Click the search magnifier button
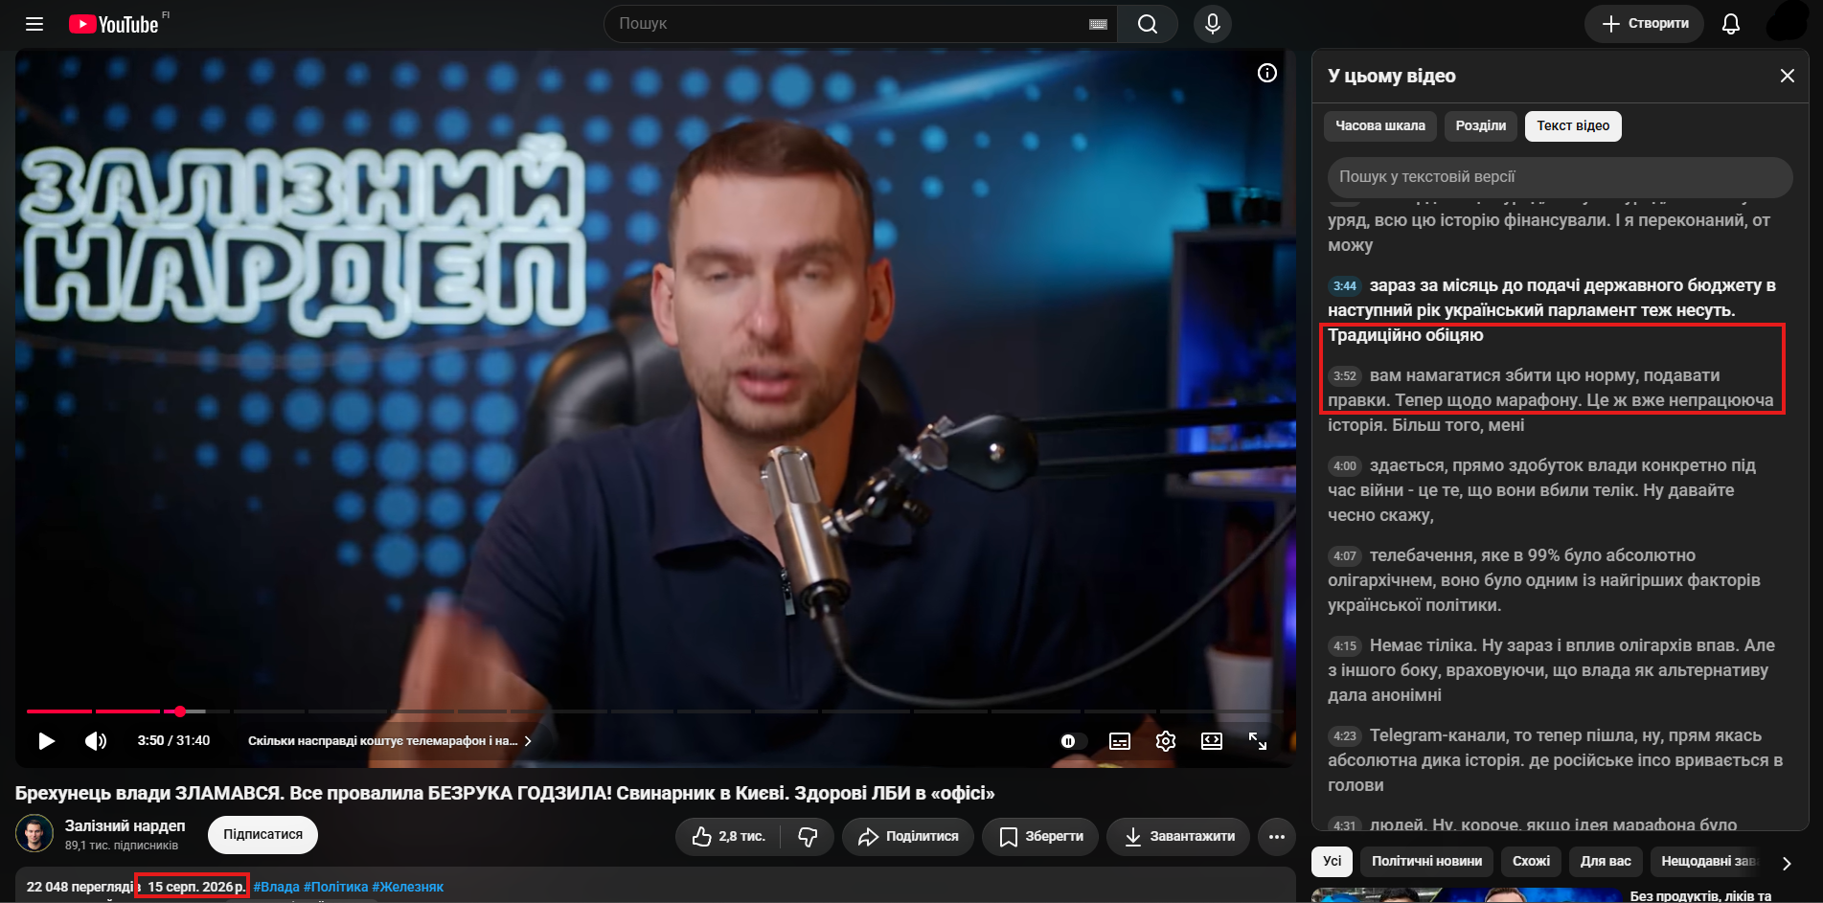Image resolution: width=1823 pixels, height=903 pixels. 1148,24
